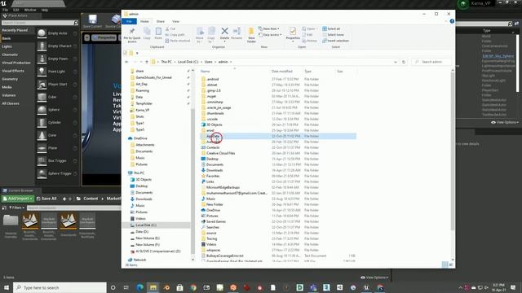Click the Search admin input field
Screen dimensions: 522x293
(x=432, y=62)
